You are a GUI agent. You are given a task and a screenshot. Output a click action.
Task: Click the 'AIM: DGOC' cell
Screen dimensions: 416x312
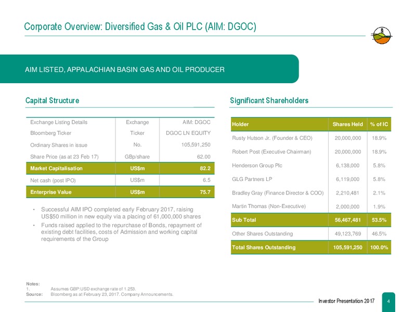point(197,122)
